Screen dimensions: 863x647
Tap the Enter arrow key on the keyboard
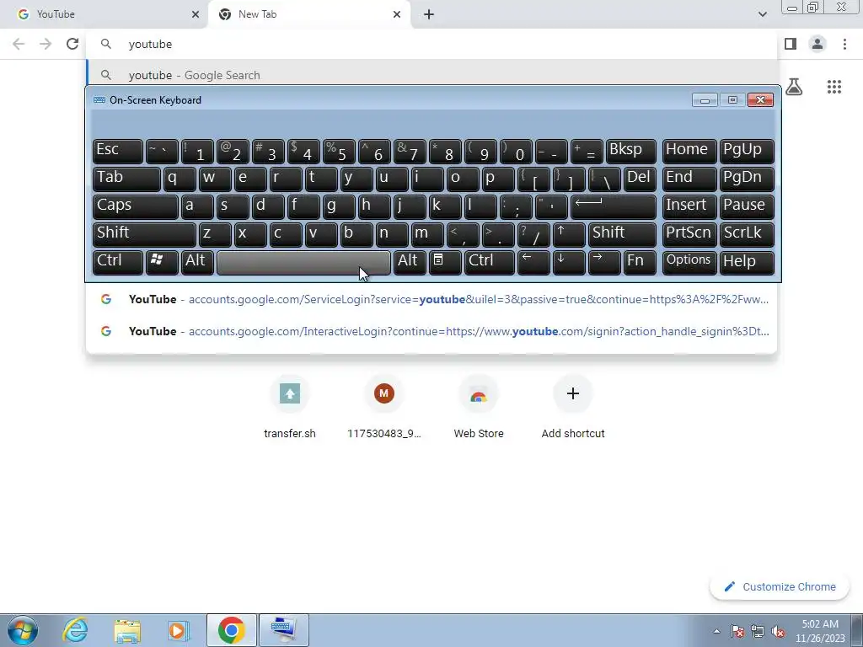[x=614, y=207]
